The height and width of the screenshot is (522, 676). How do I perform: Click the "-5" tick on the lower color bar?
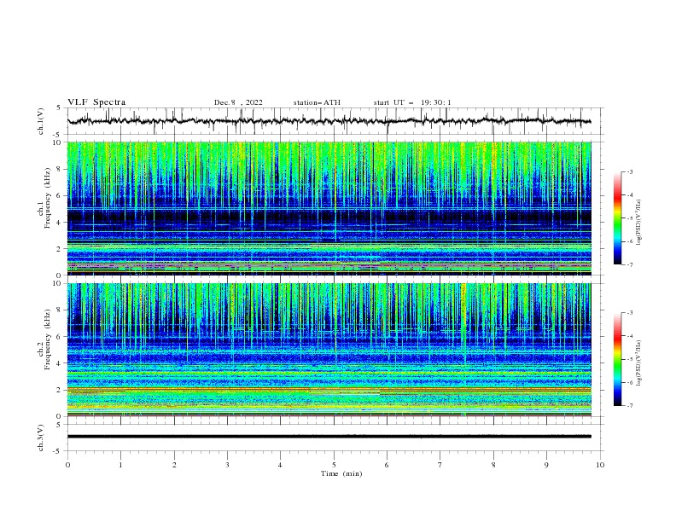click(629, 359)
